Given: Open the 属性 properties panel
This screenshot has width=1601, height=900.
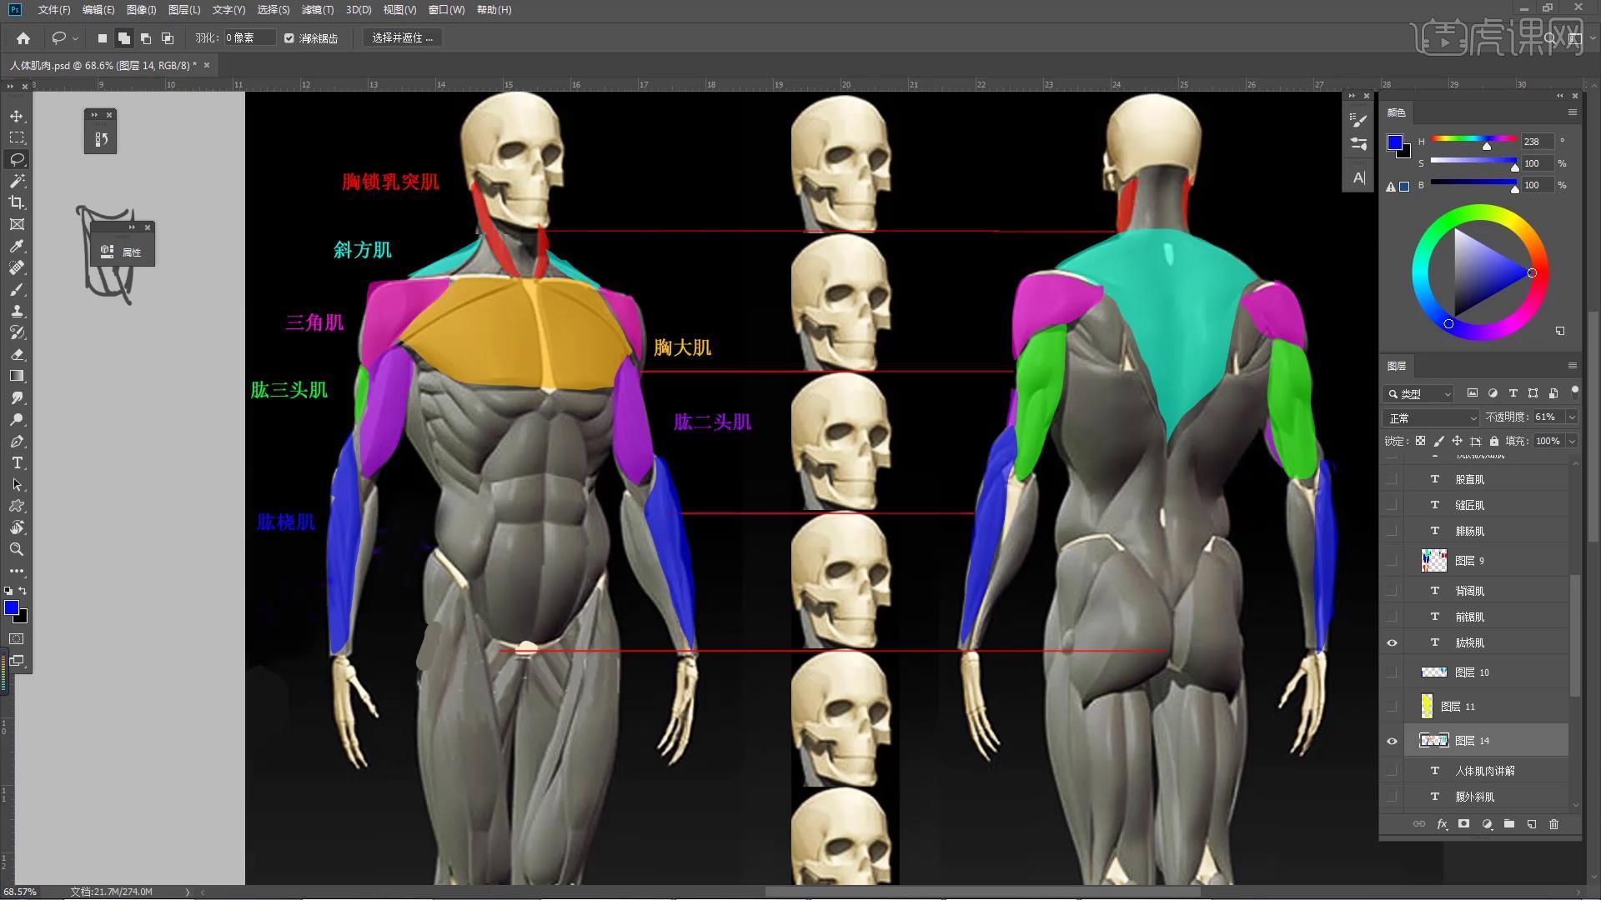Looking at the screenshot, I should (122, 252).
